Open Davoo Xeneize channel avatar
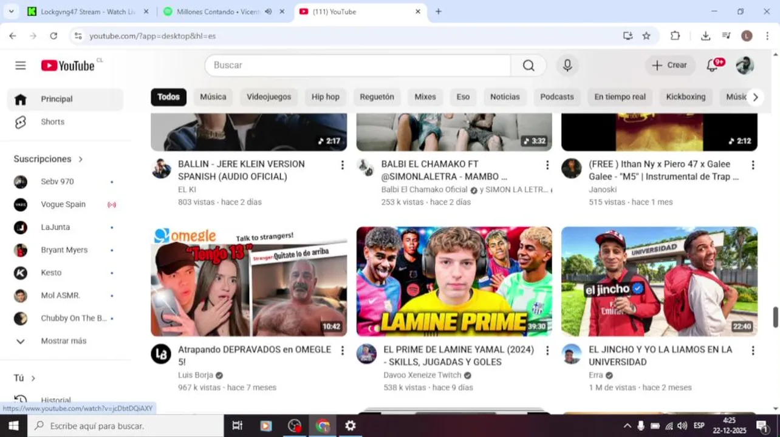 (x=366, y=354)
